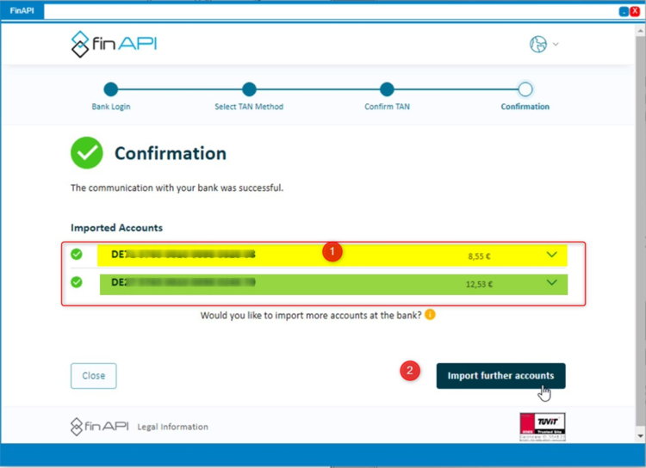The image size is (646, 468).
Task: Expand the second imported account with 12,53 €
Action: 552,283
